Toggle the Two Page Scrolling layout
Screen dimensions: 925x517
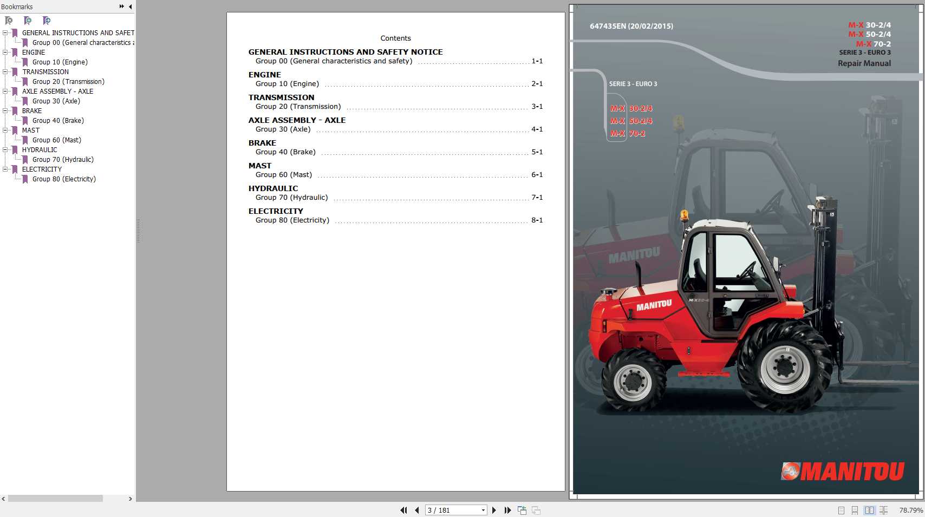coord(884,510)
